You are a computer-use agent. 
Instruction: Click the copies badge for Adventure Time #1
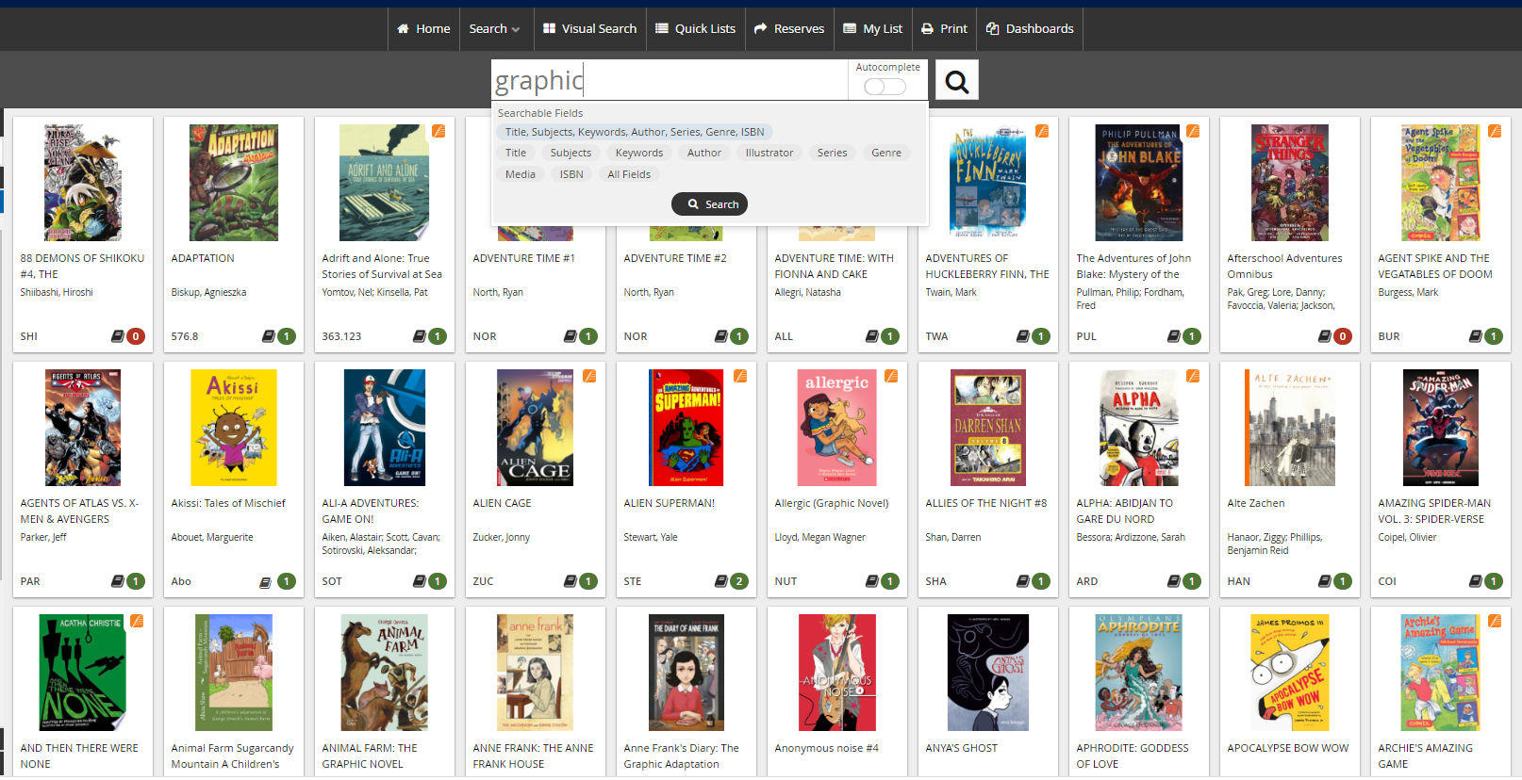[x=588, y=336]
